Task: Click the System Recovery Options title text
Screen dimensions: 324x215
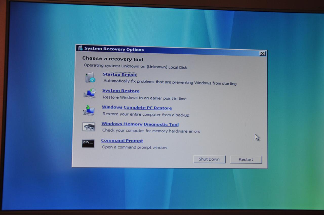Action: [x=114, y=49]
